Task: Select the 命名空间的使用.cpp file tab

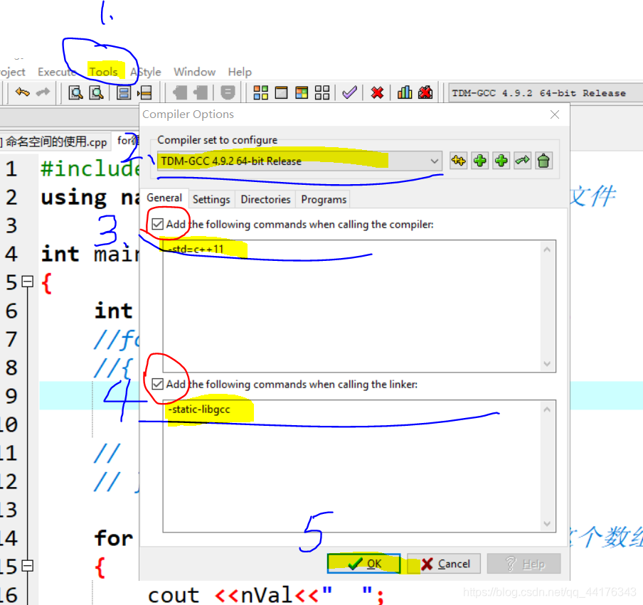Action: point(54,142)
